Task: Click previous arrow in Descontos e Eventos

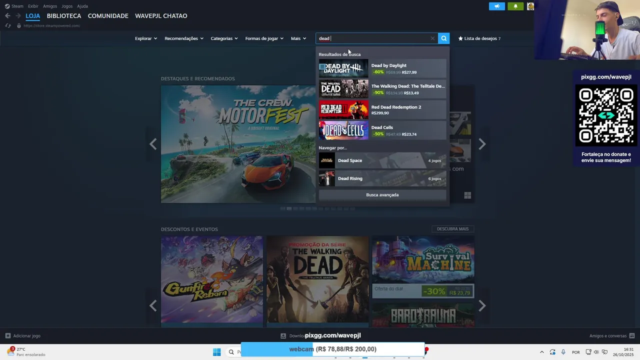Action: coord(153,305)
